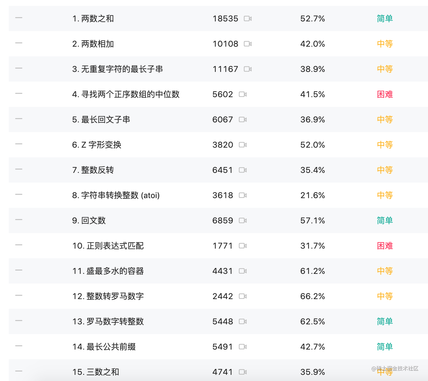
Task: Click solution count 6067
Action: click(x=223, y=119)
